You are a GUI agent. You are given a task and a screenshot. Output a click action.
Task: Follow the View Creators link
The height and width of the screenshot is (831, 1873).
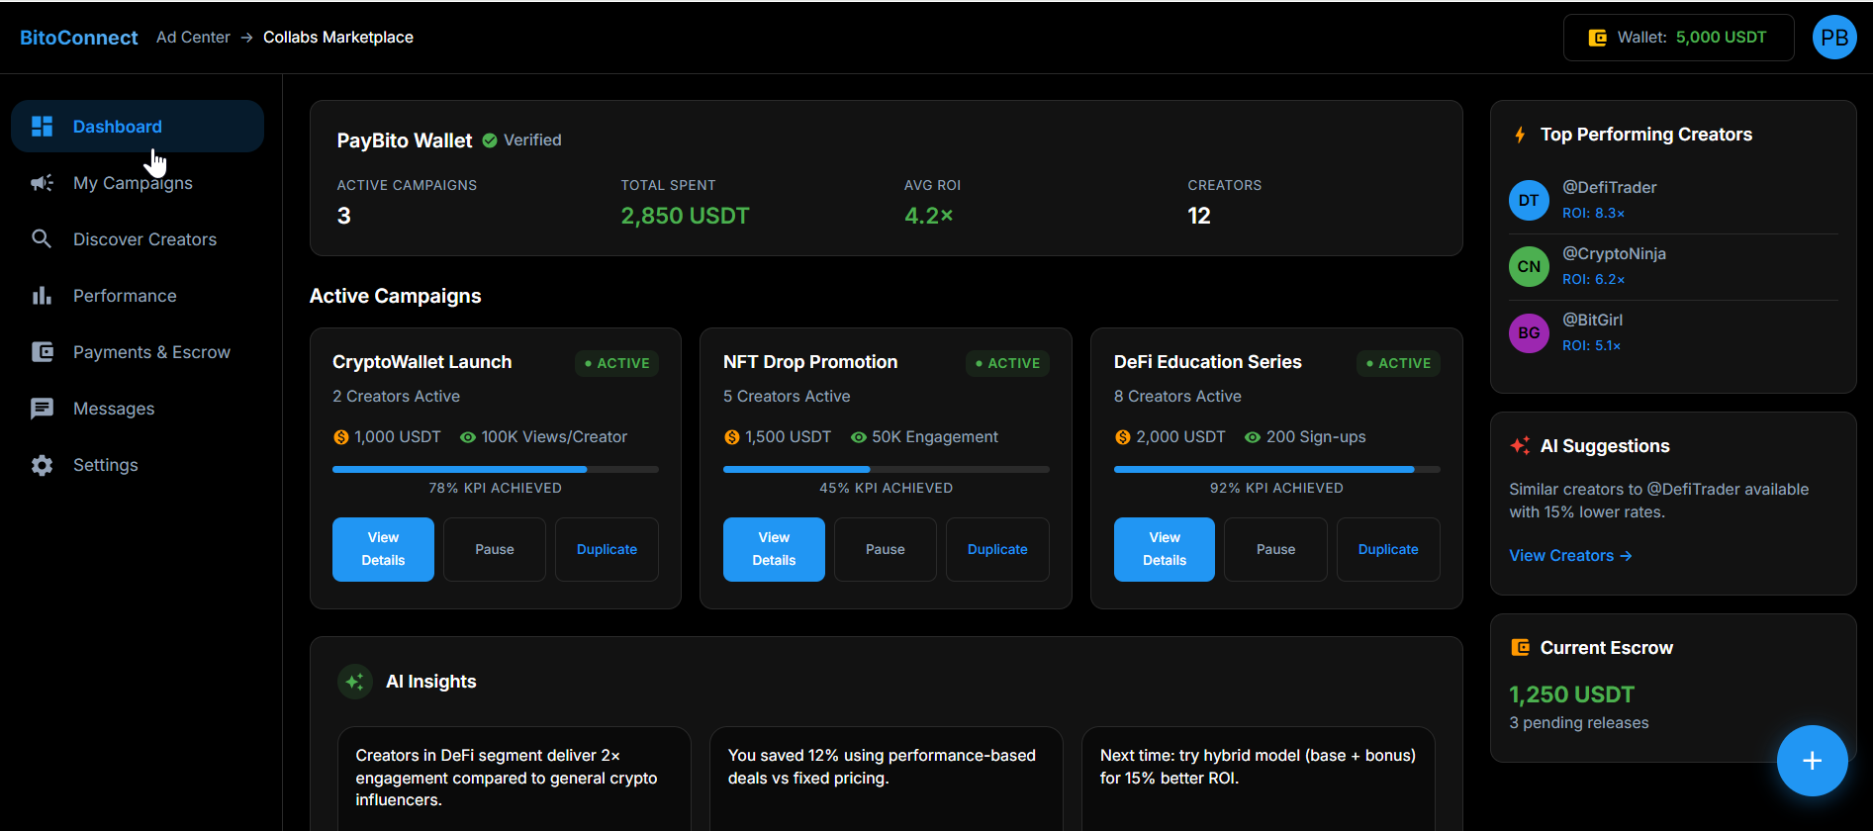[x=1569, y=556]
